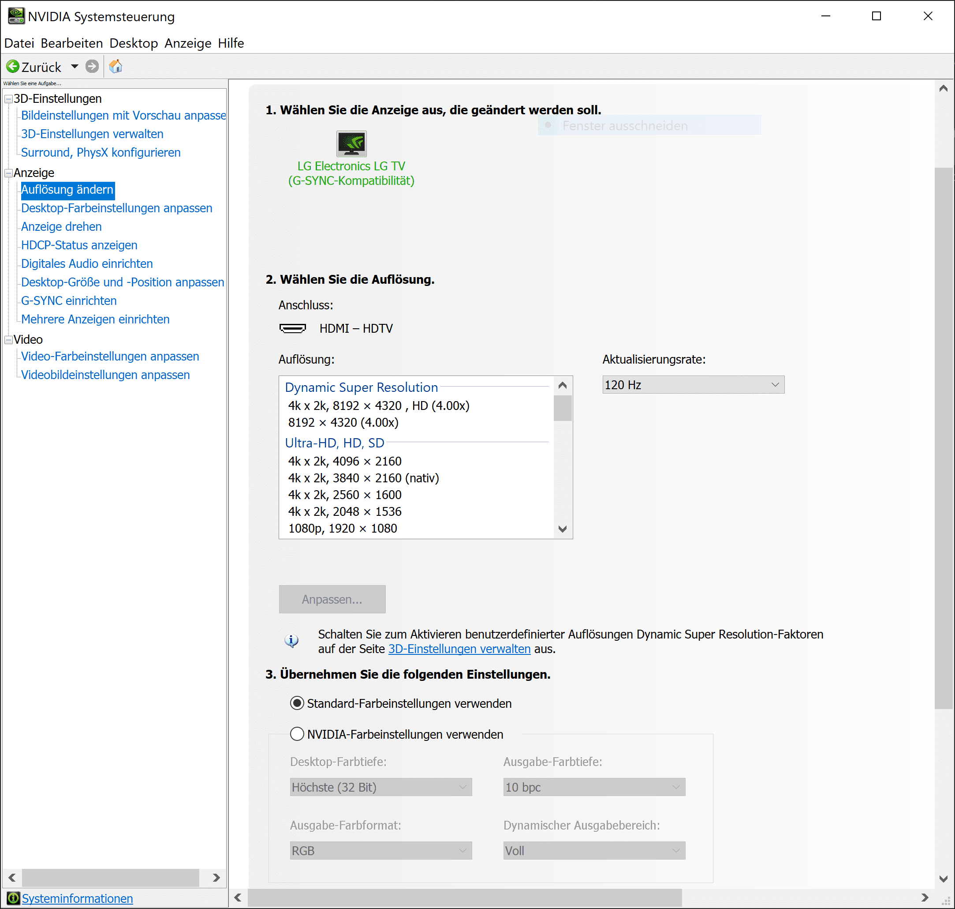Screen dimensions: 955x909
Task: Select Standard-Farbeinstellungen verwenden radio button
Action: coord(297,703)
